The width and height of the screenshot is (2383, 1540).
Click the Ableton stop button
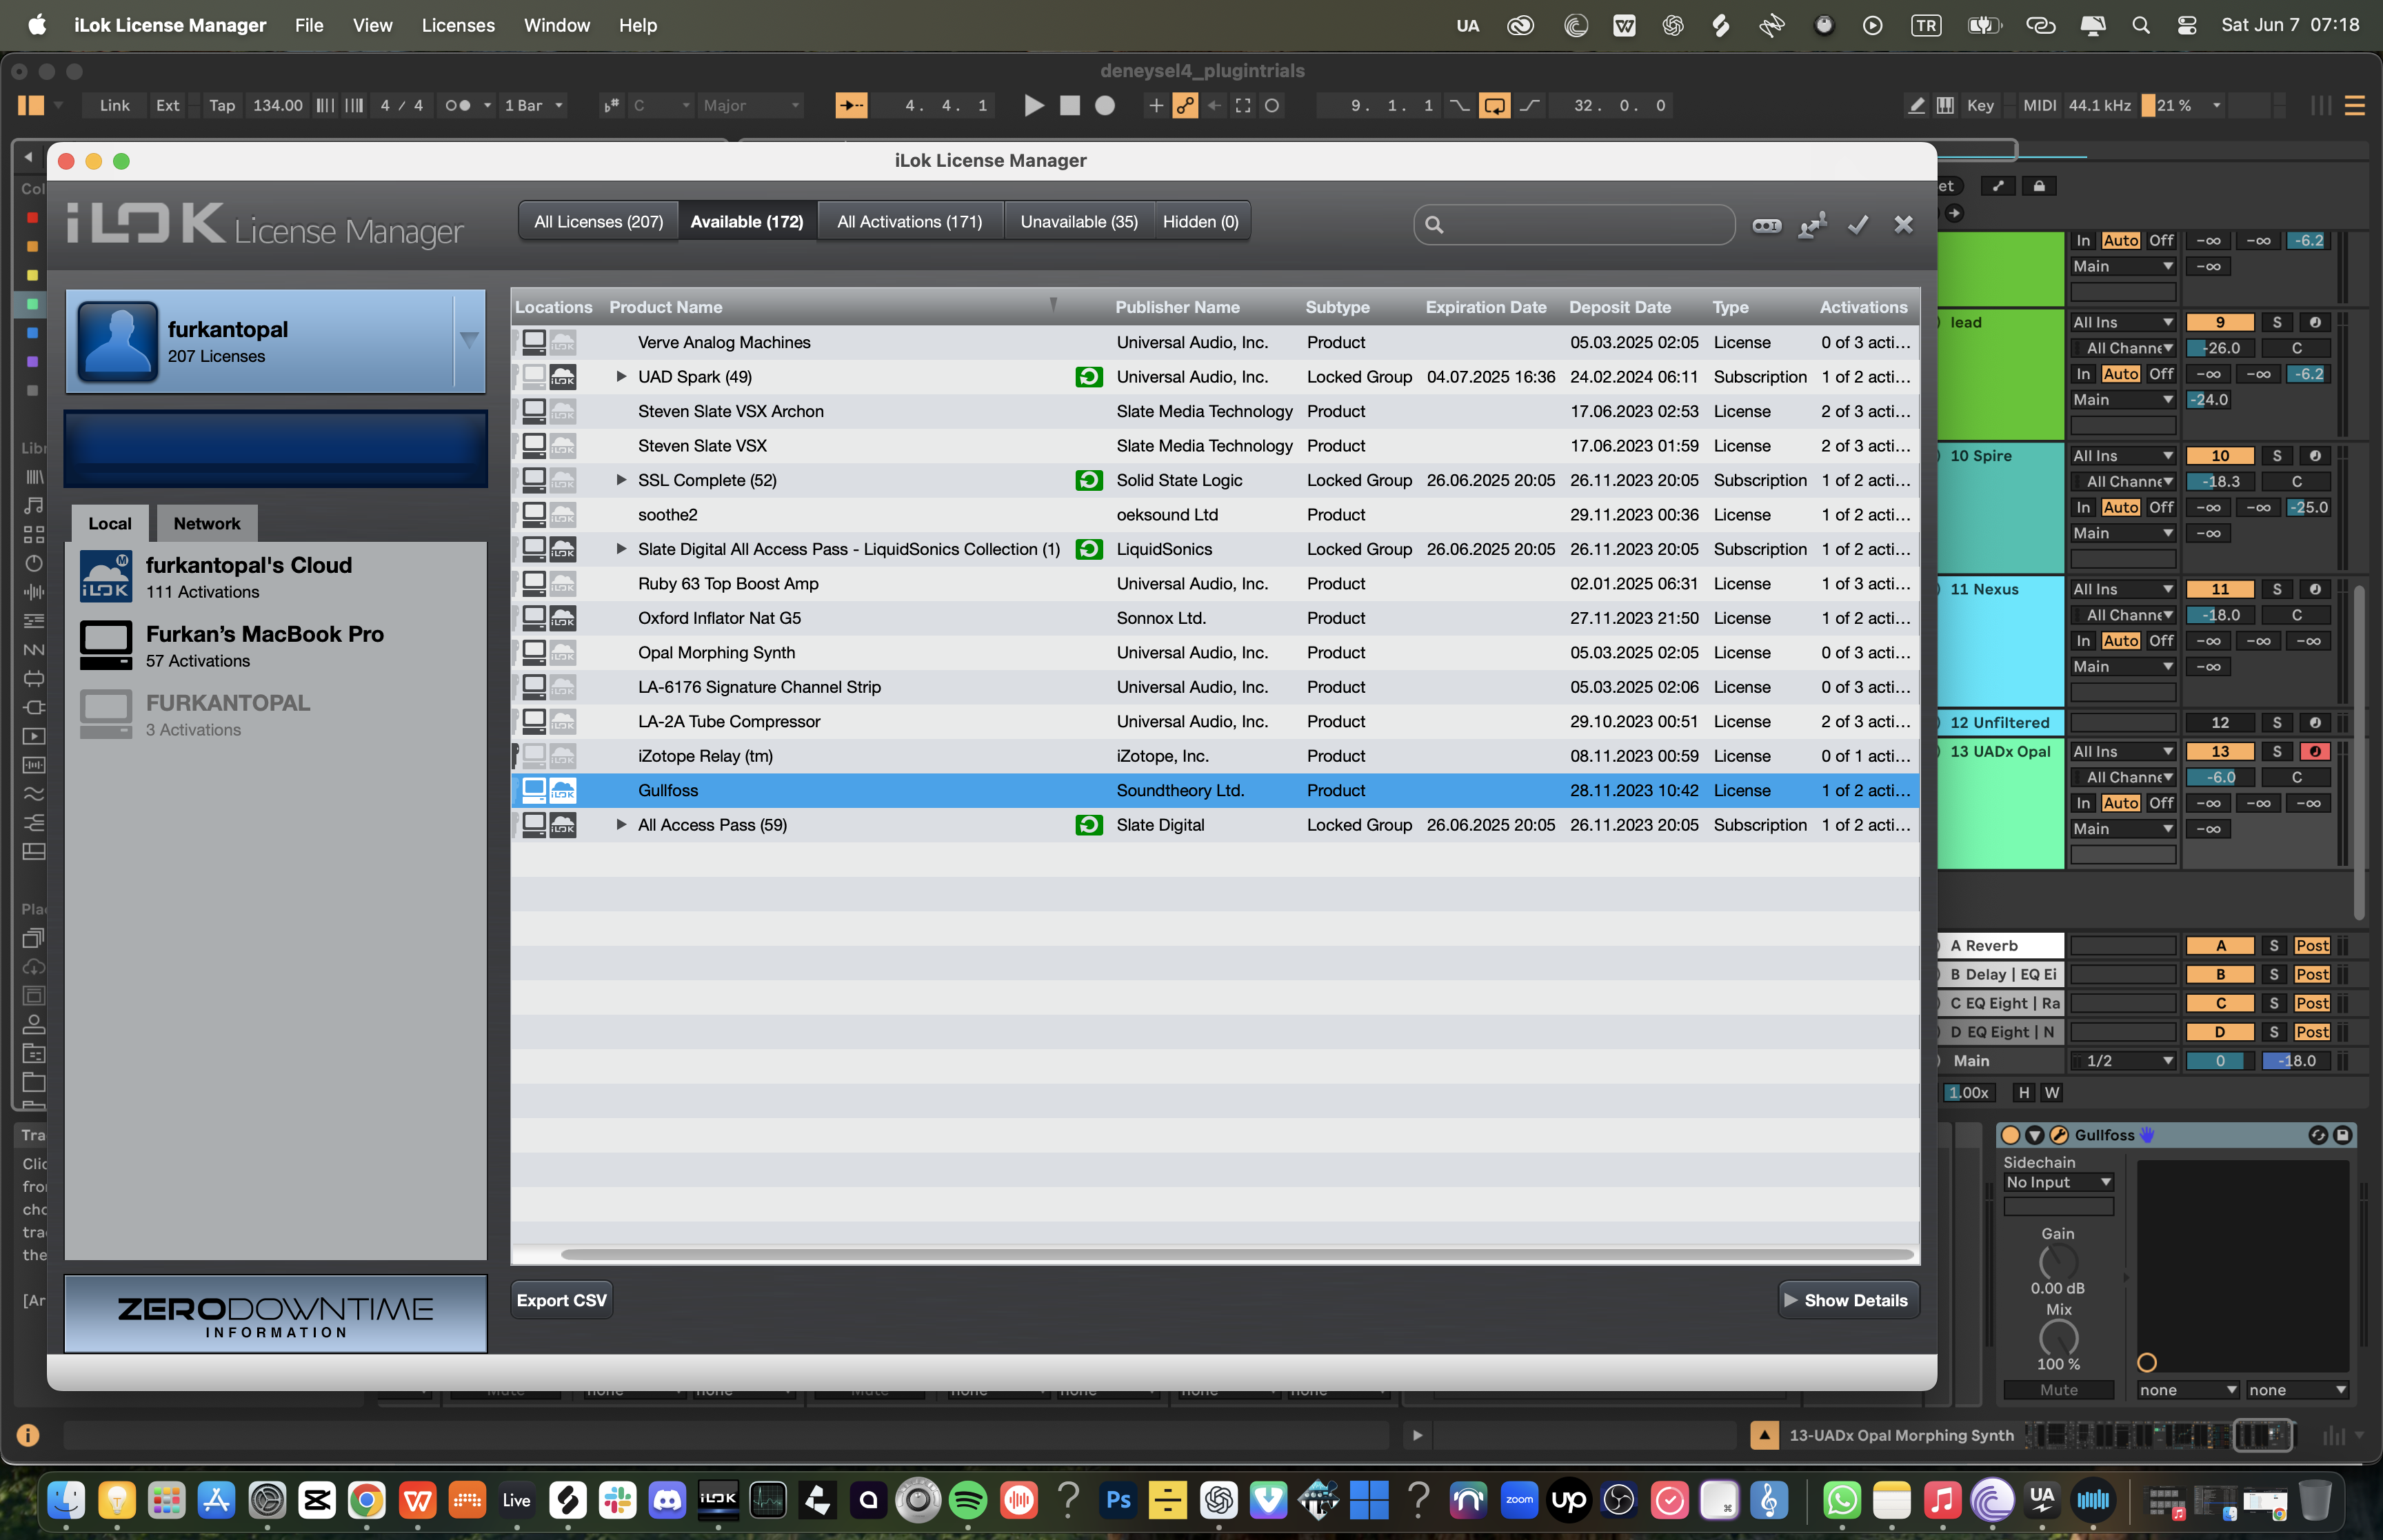click(1069, 106)
